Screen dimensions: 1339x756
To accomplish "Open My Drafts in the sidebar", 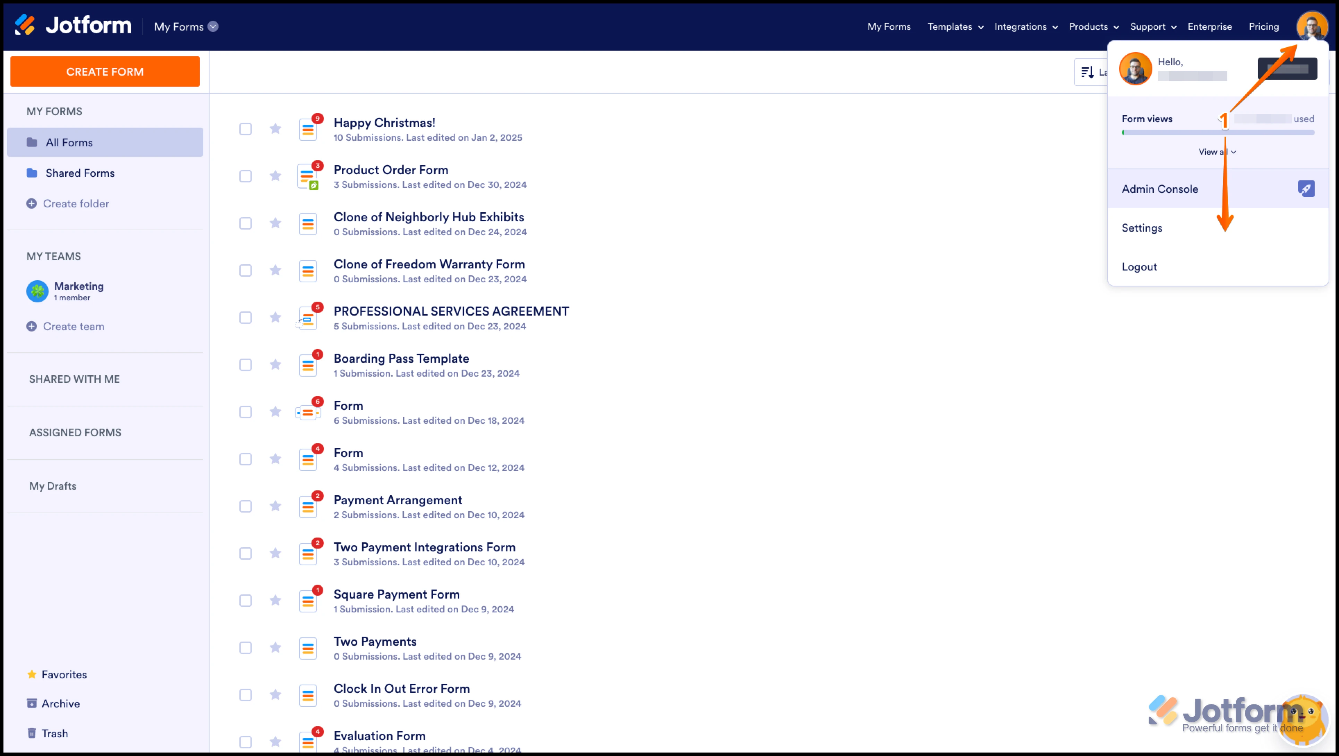I will click(52, 486).
